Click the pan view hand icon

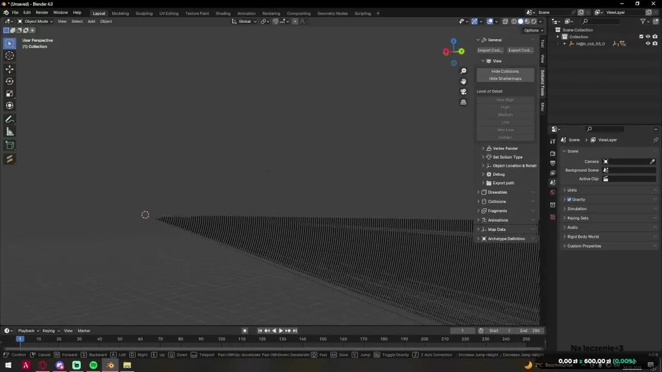tap(463, 81)
